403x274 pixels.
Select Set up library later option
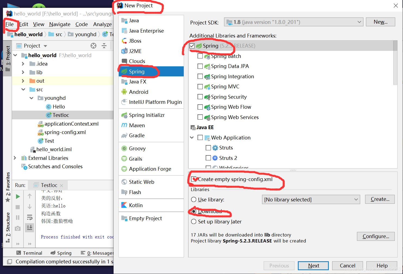194,222
